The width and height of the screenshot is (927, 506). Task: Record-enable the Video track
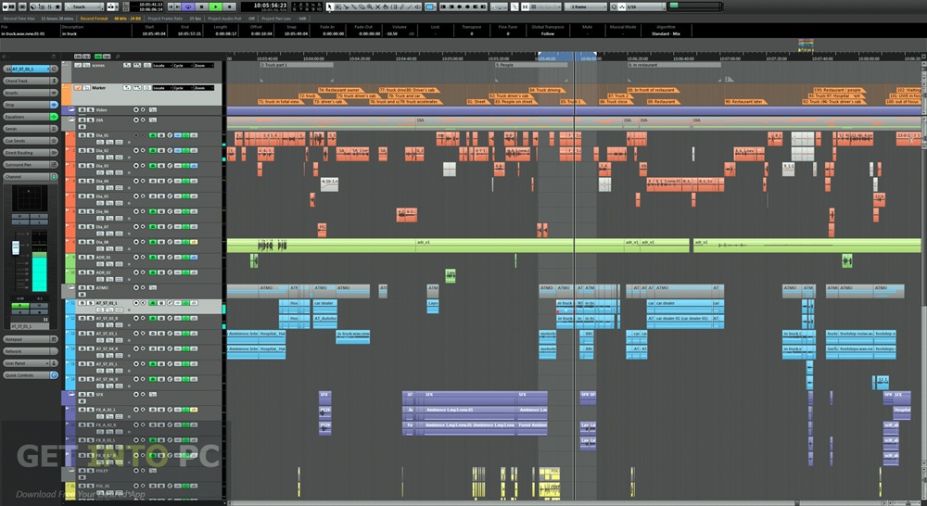coord(136,109)
